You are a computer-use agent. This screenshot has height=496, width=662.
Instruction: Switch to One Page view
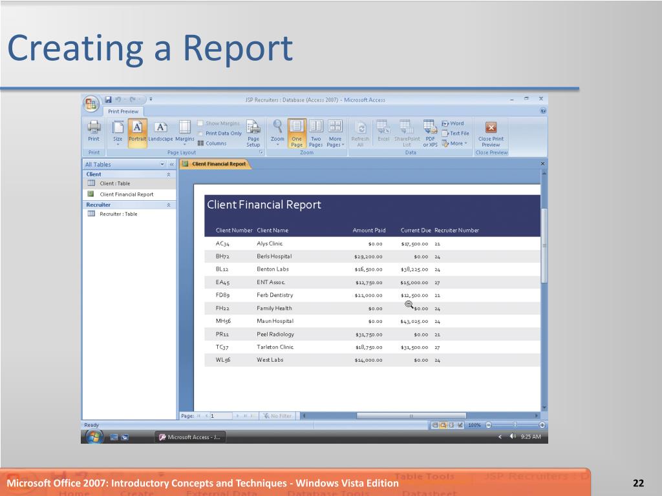pyautogui.click(x=297, y=133)
